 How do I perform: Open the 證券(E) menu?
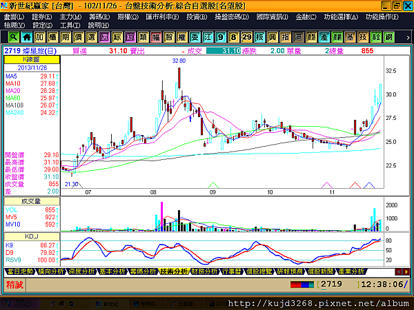coord(41,17)
